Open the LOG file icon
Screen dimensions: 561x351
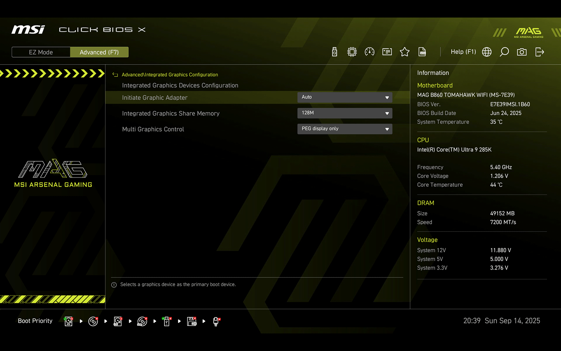(422, 52)
